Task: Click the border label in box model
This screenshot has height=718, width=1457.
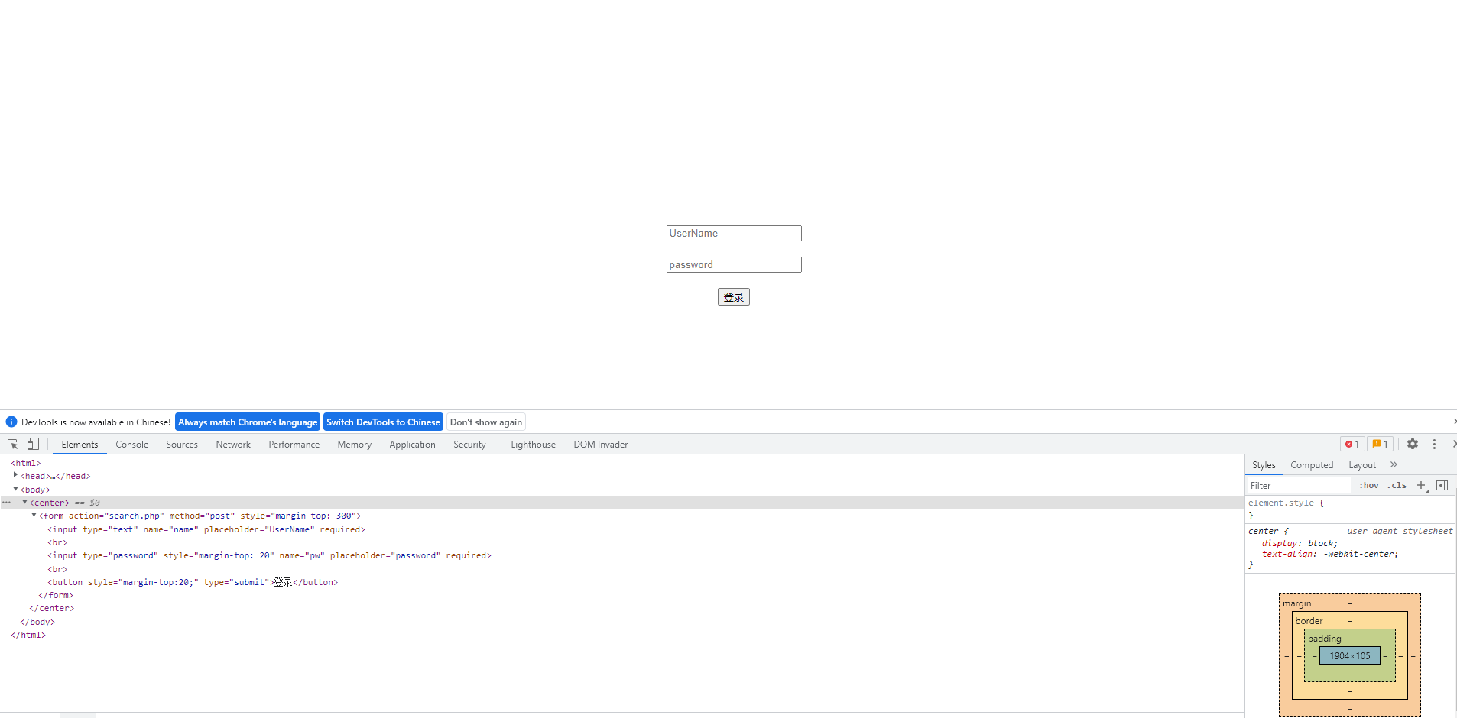Action: pyautogui.click(x=1309, y=621)
